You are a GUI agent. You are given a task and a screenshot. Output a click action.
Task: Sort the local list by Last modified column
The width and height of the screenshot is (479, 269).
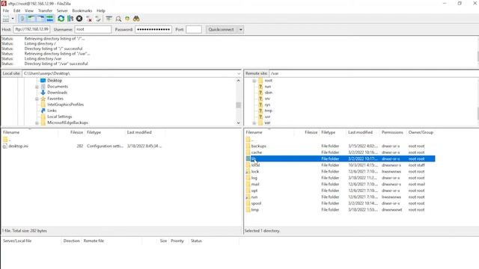(139, 132)
